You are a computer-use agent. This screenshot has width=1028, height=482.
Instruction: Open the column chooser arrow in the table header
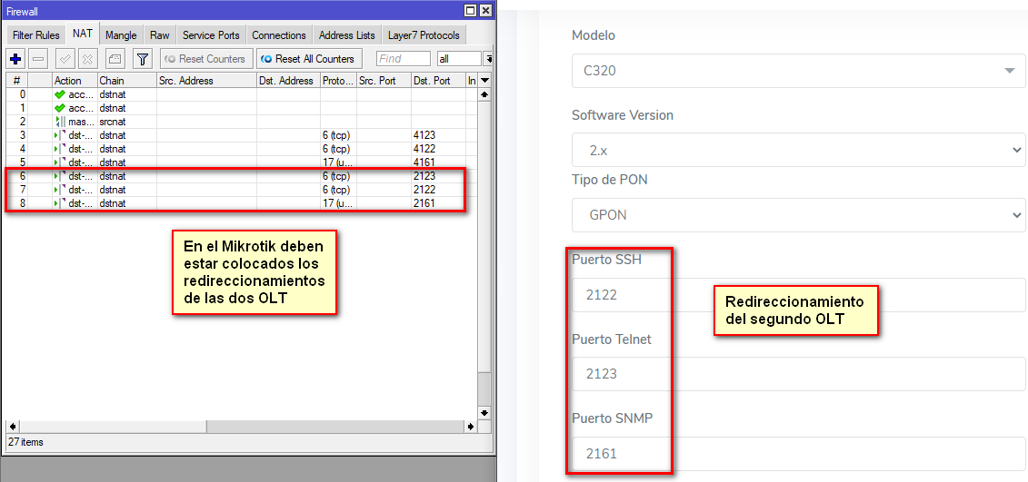click(x=484, y=81)
